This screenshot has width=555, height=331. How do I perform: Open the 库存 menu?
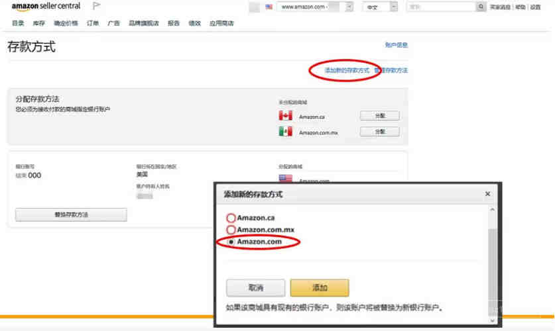pyautogui.click(x=39, y=23)
